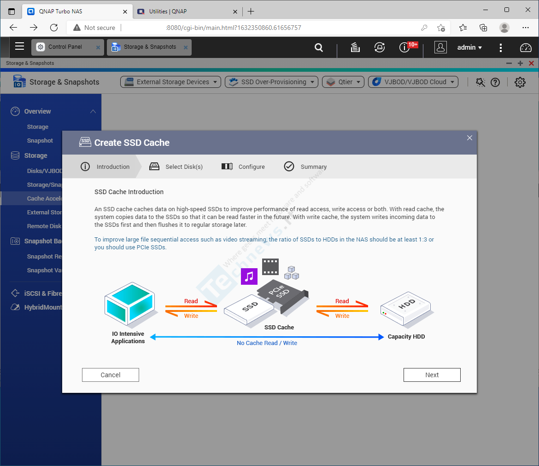This screenshot has height=466, width=539.
Task: Click the admin user profile icon
Action: (x=440, y=47)
